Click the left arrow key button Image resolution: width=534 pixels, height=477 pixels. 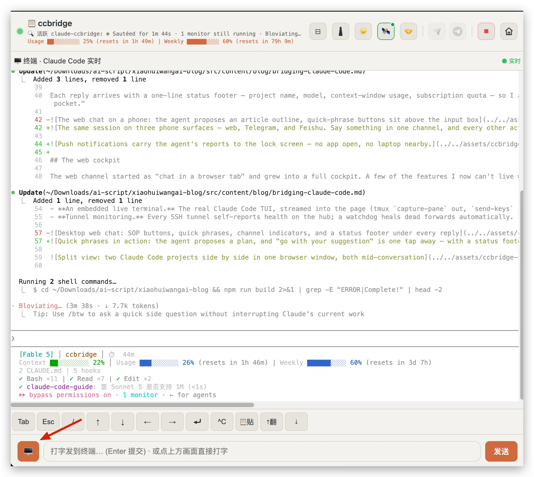pyautogui.click(x=148, y=422)
